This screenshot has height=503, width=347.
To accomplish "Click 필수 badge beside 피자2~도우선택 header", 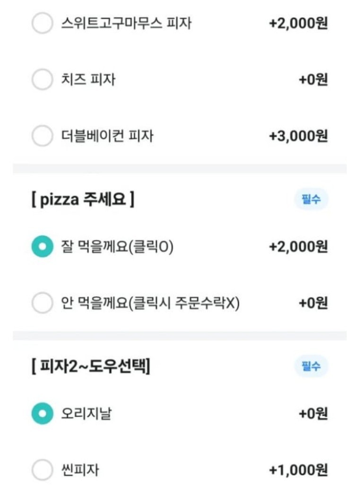I will point(311,366).
